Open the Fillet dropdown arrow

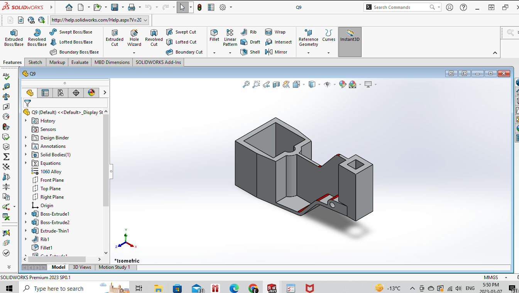214,53
